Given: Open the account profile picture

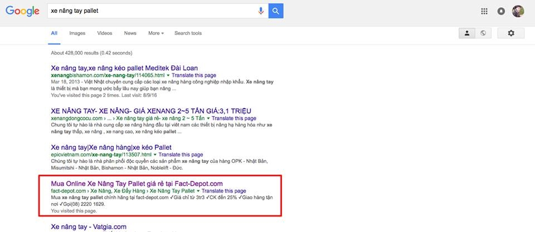Looking at the screenshot, I should (518, 11).
